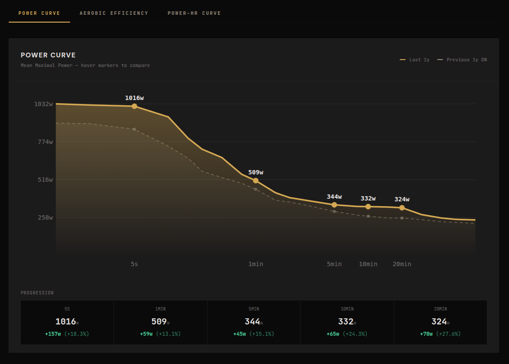Screen dimensions: 509x364
Task: Select the 1MIN progression card showing 509w
Action: (x=160, y=322)
